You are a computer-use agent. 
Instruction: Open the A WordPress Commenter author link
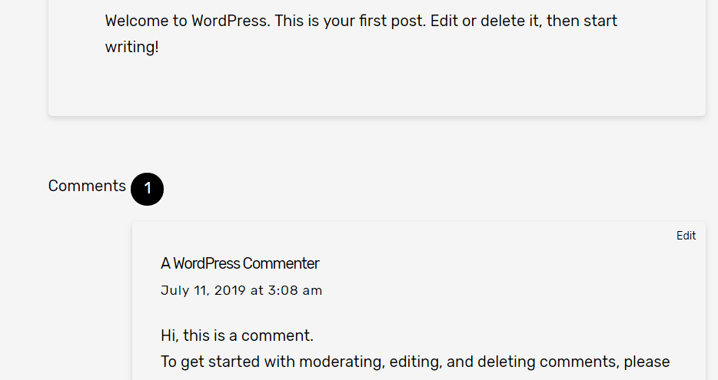tap(240, 263)
